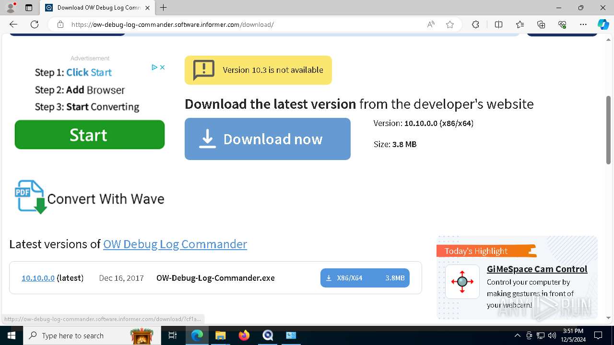
Task: Open the OW Debug Log Commander link
Action: point(175,244)
